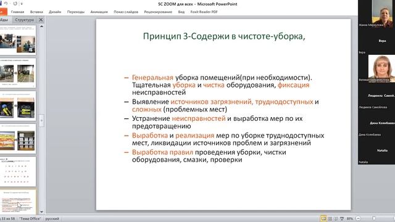This screenshot has height=222, width=395.
Task: Switch to the Структура outline tab
Action: (x=24, y=20)
